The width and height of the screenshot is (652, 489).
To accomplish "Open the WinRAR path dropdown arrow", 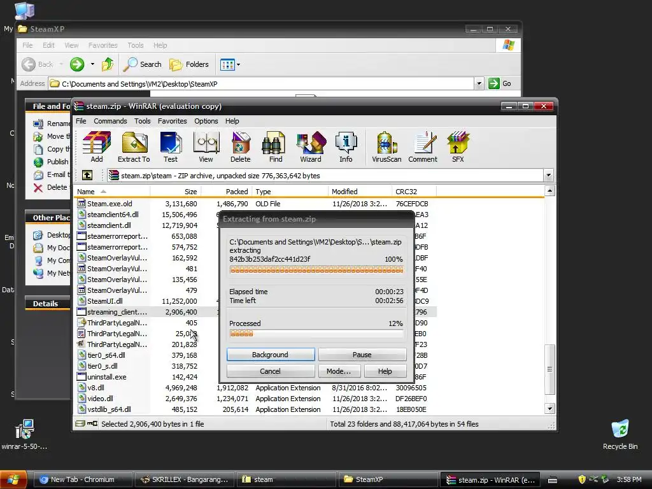I will [548, 175].
